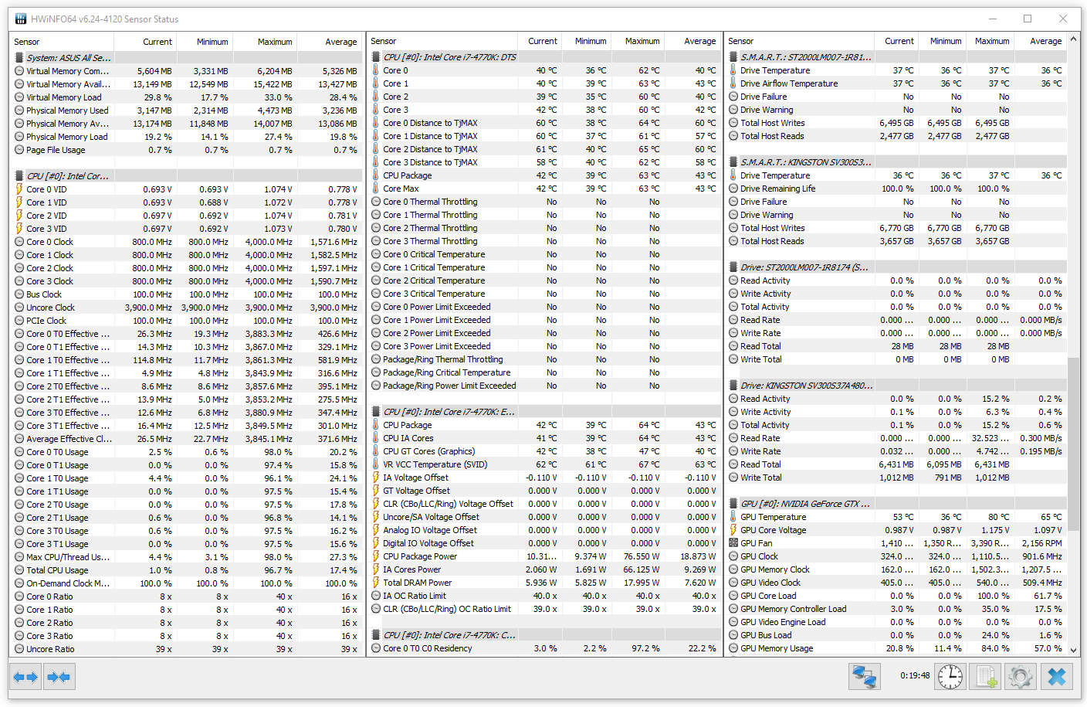Image resolution: width=1087 pixels, height=707 pixels.
Task: Reset elapsed time with clock icon
Action: [950, 678]
